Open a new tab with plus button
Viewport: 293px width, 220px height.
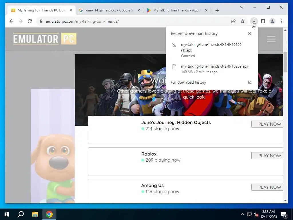[x=217, y=10]
